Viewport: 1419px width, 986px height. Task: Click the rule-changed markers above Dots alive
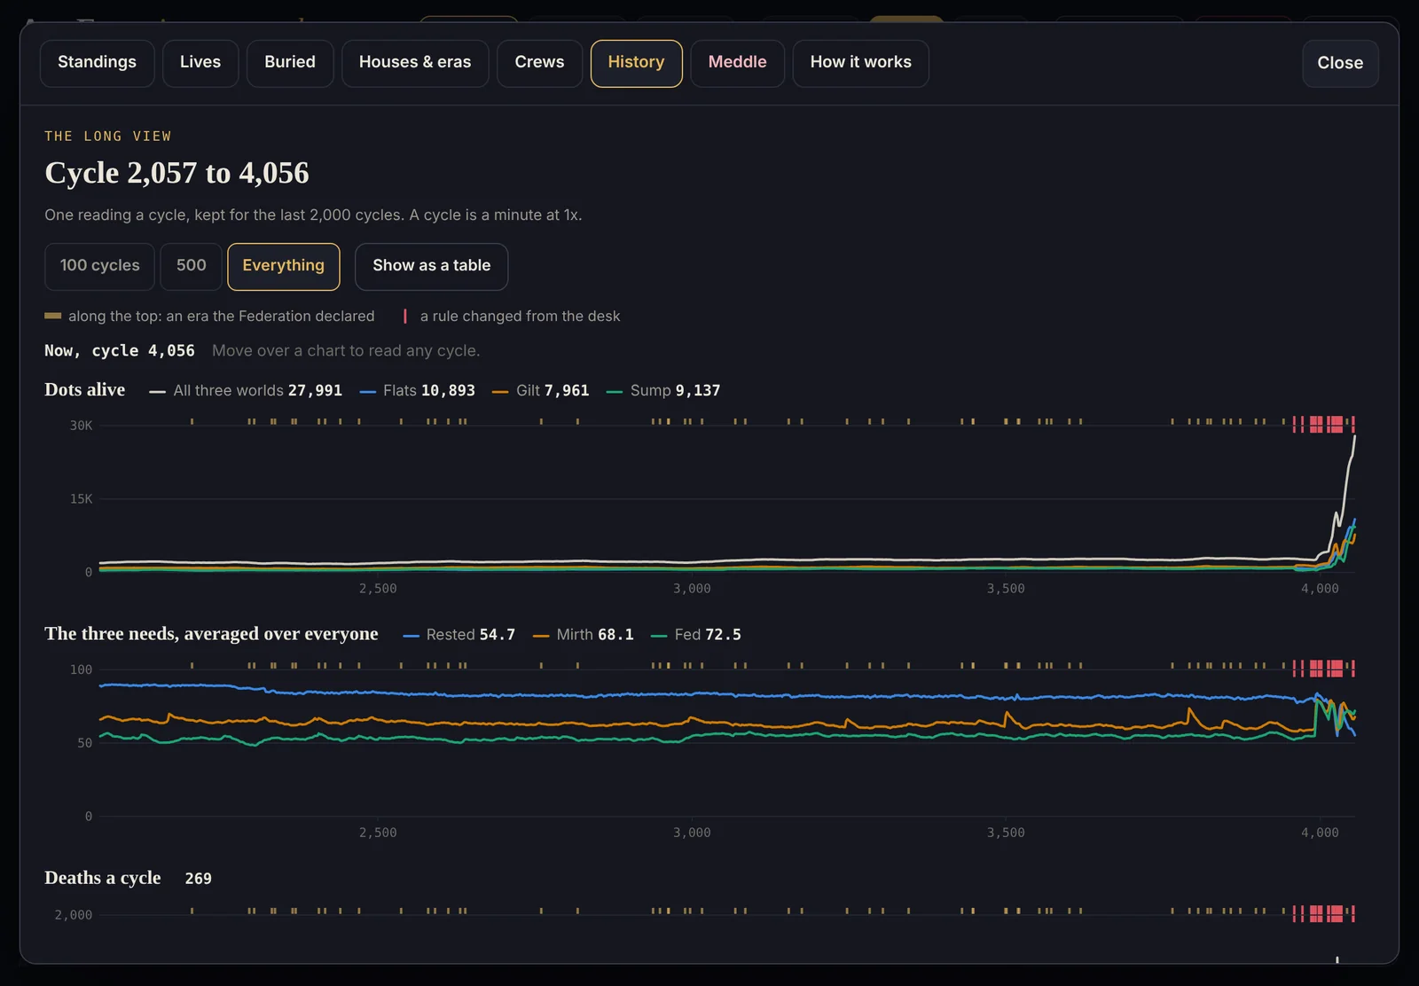[1323, 424]
